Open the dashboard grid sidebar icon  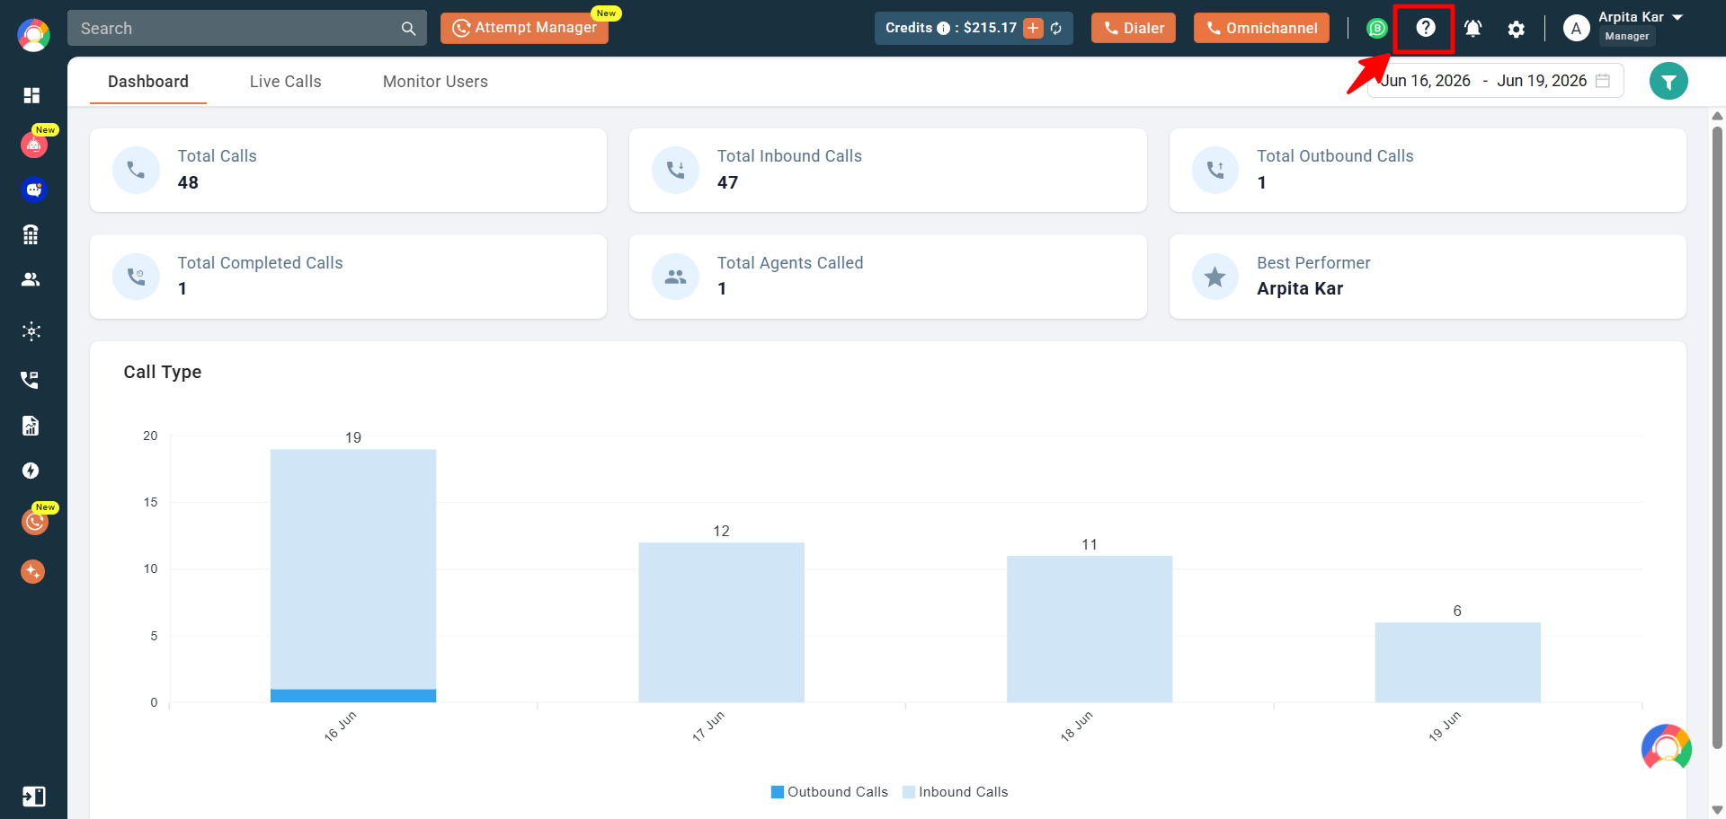click(x=32, y=95)
